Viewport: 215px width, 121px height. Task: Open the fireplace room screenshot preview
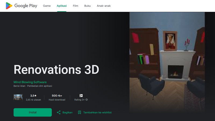pos(167,62)
